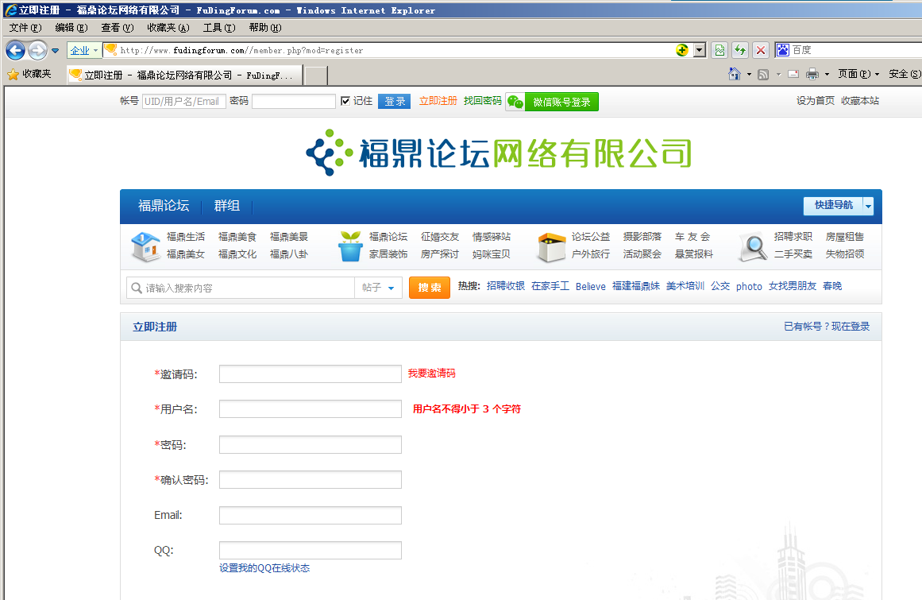Viewport: 922px width, 600px height.
Task: Click the blue 登录 login button
Action: pyautogui.click(x=394, y=101)
